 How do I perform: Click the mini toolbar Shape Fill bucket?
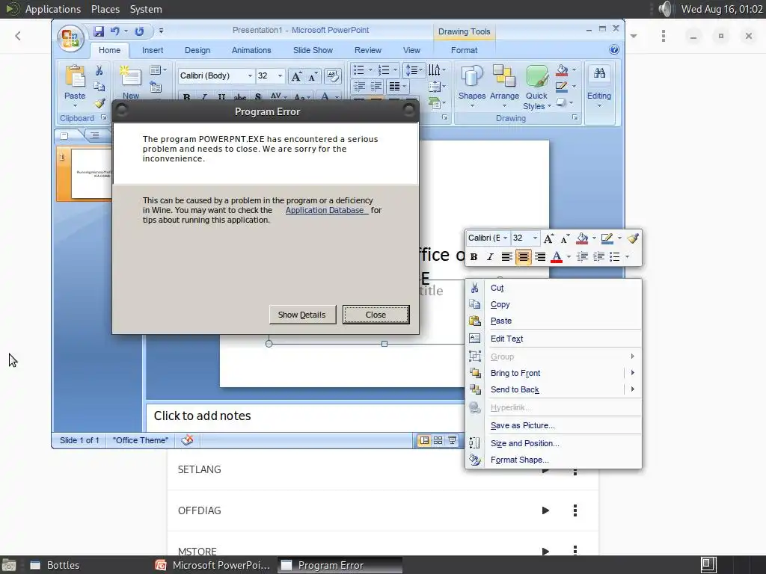[x=582, y=238]
